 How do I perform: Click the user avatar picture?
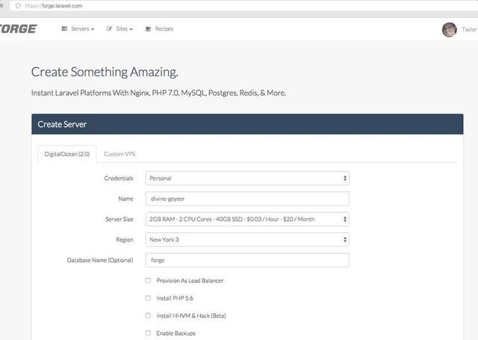(x=449, y=29)
